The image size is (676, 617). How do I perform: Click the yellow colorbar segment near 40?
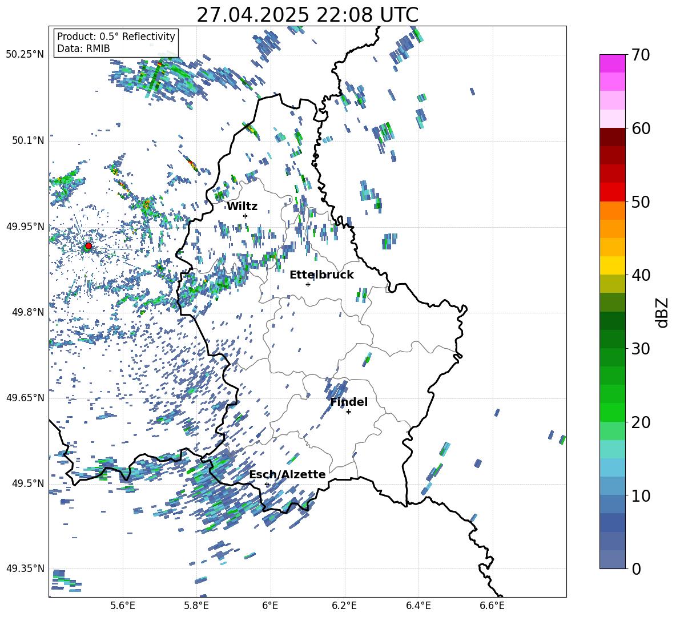click(613, 265)
